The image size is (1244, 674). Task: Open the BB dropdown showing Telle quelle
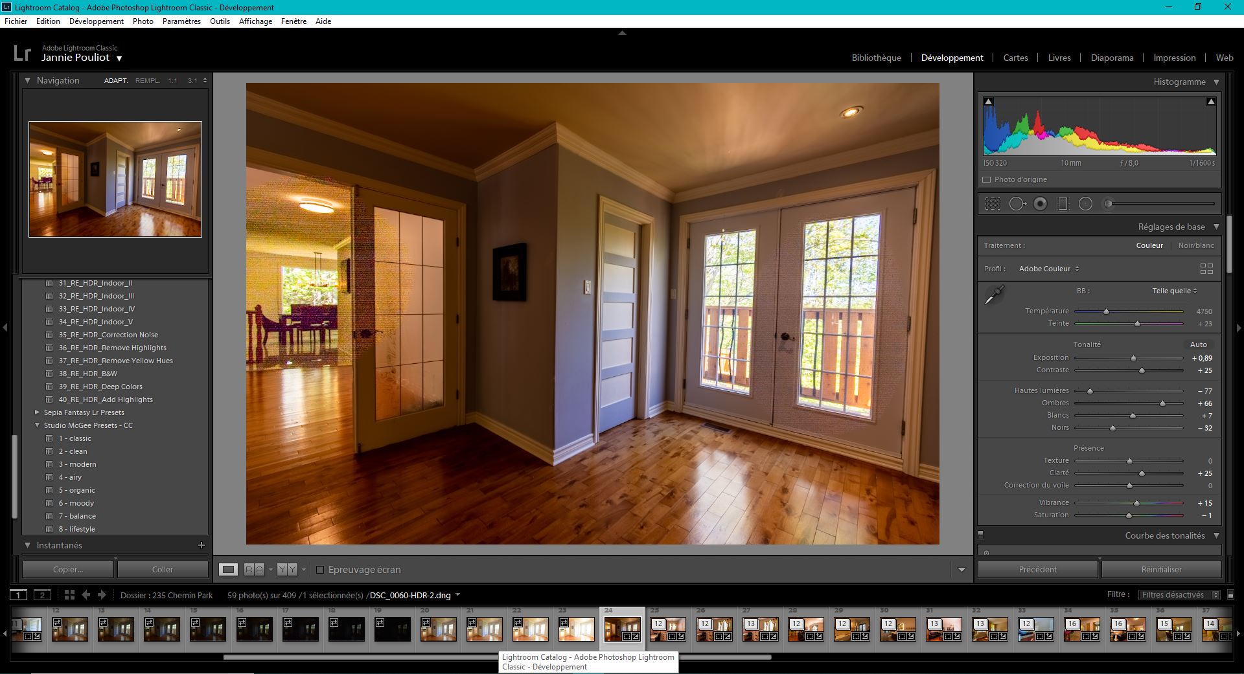(x=1173, y=291)
